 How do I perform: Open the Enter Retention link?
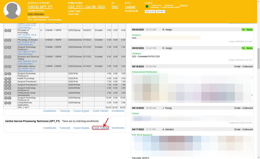tap(36, 14)
